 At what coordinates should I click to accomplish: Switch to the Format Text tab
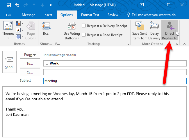pos(90,15)
